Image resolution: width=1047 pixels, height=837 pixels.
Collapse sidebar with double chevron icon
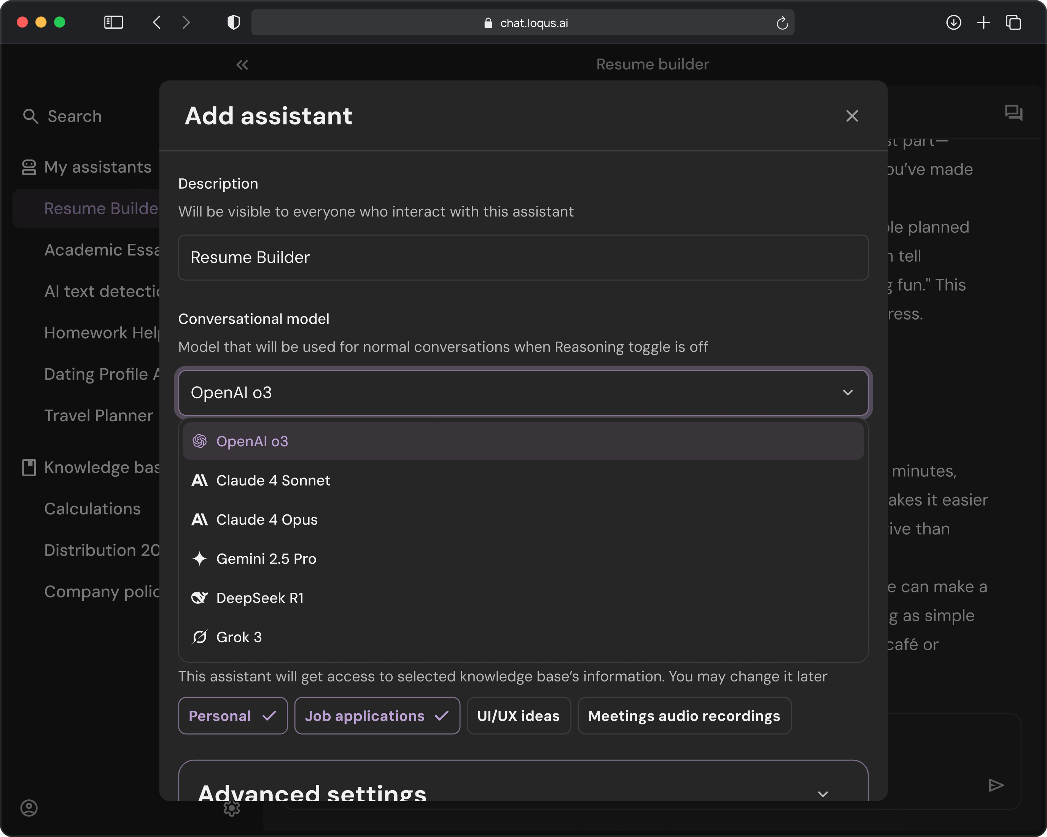pos(242,65)
